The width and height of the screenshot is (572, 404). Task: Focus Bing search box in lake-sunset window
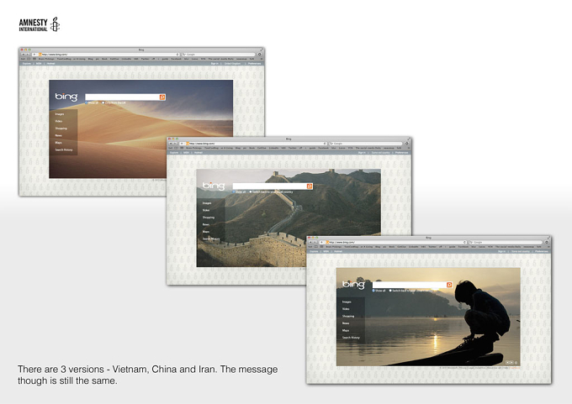[x=410, y=285]
